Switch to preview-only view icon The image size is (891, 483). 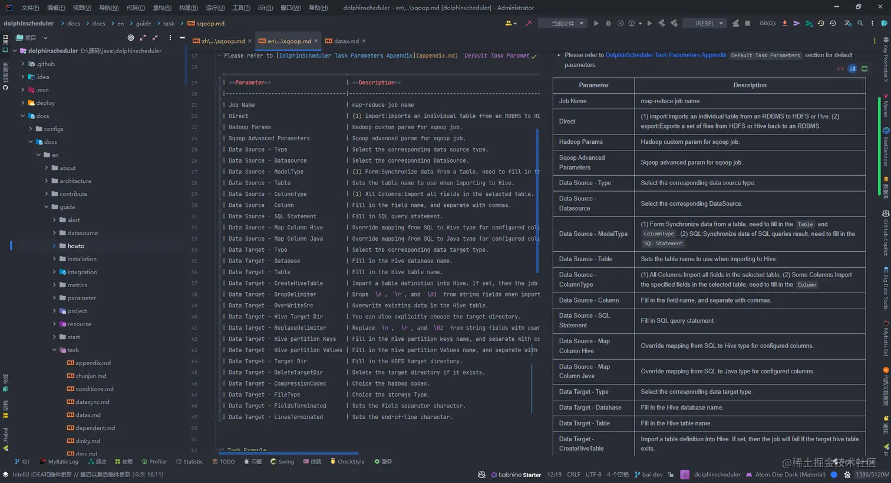pyautogui.click(x=864, y=69)
